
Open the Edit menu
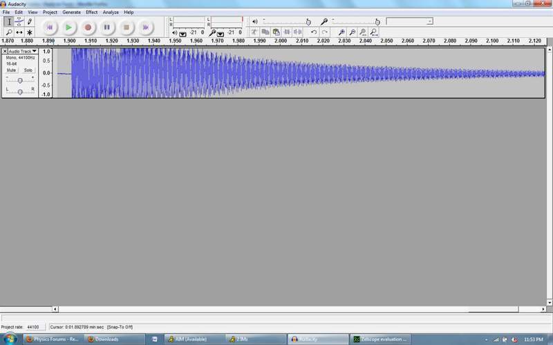click(x=19, y=12)
